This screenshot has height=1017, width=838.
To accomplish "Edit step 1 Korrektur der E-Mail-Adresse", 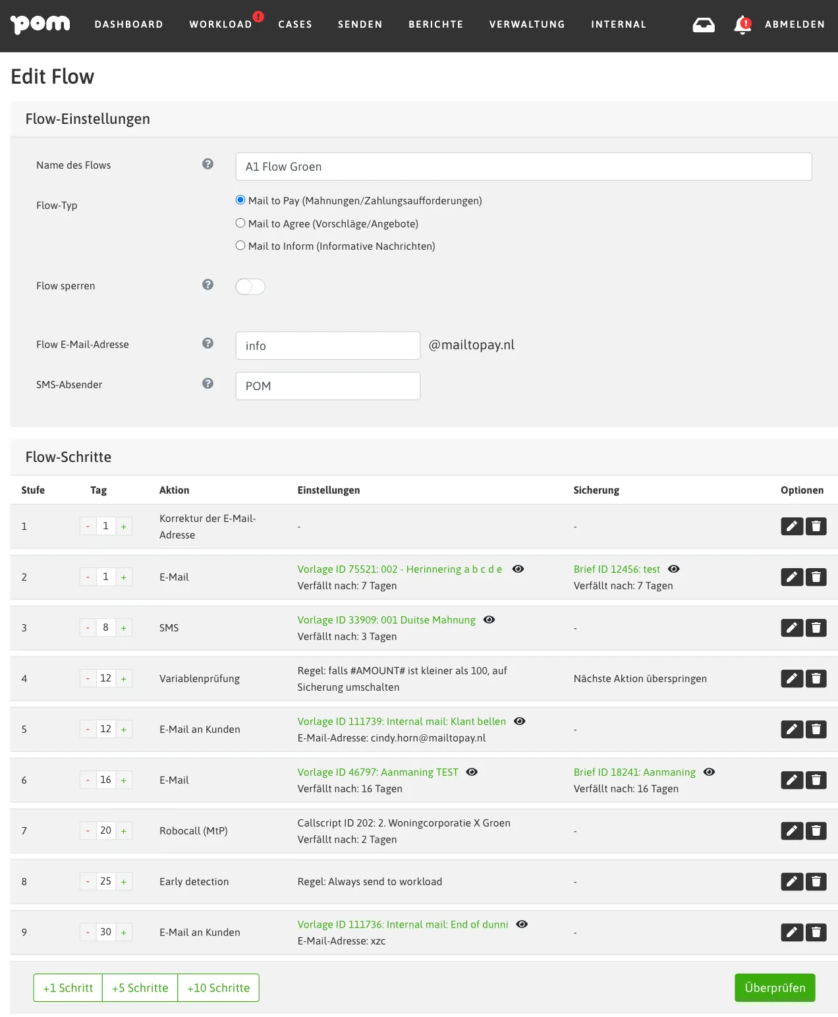I will [792, 526].
